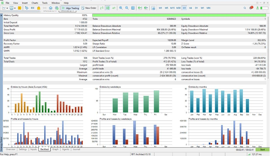Screen dimensions: 270x156
Task: Open the View menu
Action: click(15, 3)
